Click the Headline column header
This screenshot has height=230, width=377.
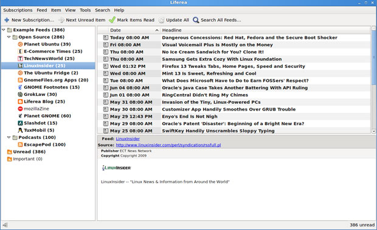tap(266, 30)
